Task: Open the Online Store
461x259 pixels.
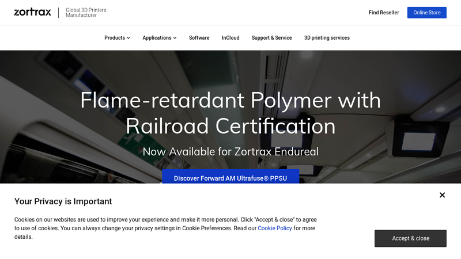Action: coord(426,13)
